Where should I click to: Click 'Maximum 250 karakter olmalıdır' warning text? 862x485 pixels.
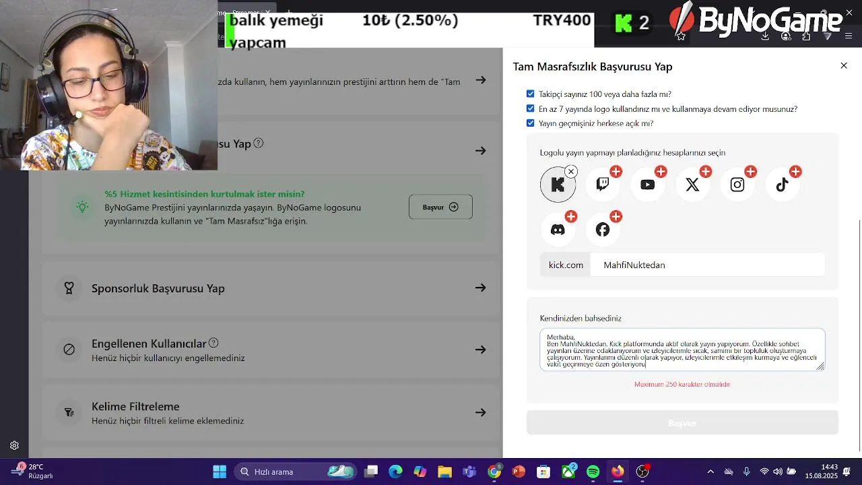(682, 384)
